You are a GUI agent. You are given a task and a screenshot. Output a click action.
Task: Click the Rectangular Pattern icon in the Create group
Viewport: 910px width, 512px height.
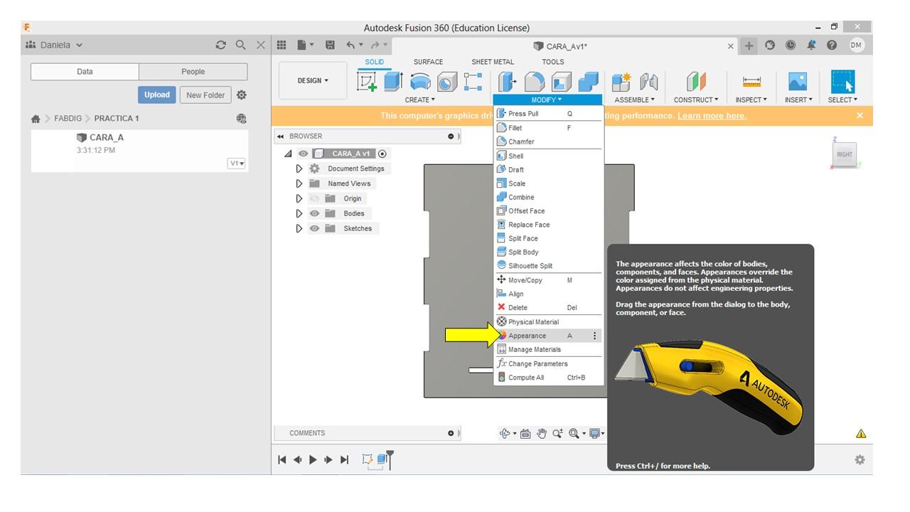pos(473,82)
